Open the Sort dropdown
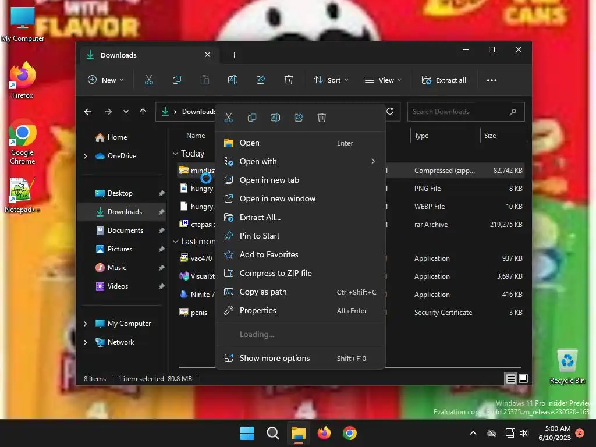The width and height of the screenshot is (596, 447). click(331, 80)
